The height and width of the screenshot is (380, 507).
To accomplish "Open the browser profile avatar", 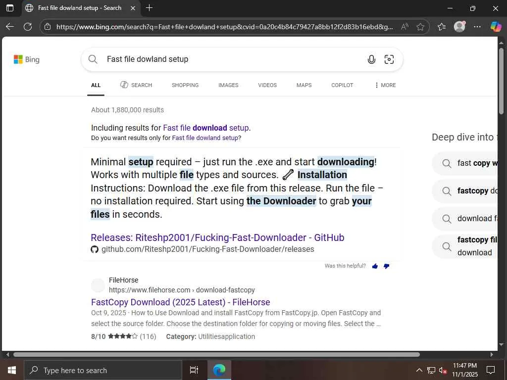I will (459, 27).
